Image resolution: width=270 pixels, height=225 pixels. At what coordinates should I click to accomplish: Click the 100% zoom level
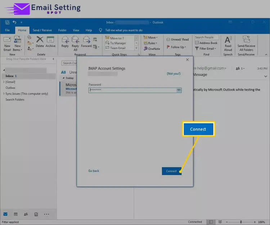pos(261,222)
